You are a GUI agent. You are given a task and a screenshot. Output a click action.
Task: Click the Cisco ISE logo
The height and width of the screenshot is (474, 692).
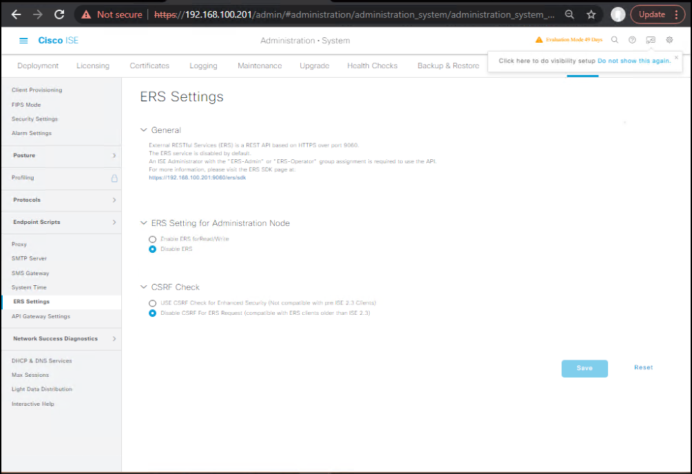coord(59,41)
